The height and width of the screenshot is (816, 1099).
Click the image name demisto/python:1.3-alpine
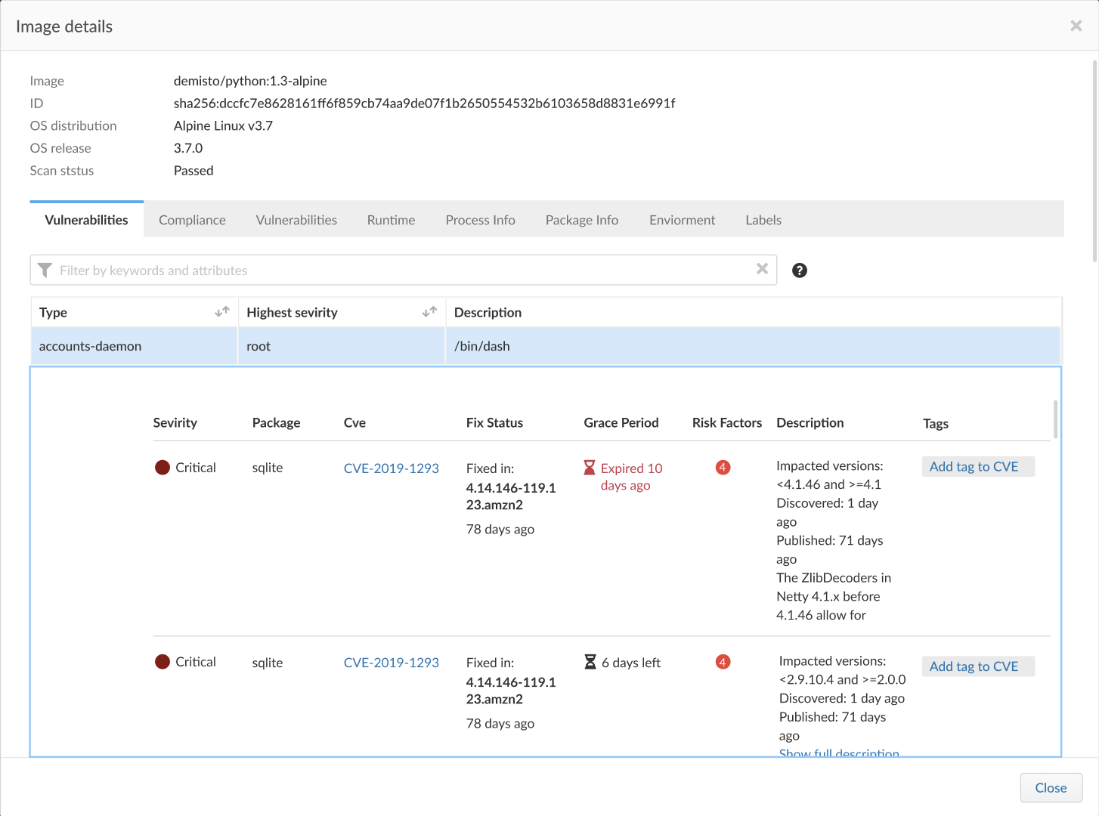tap(250, 81)
